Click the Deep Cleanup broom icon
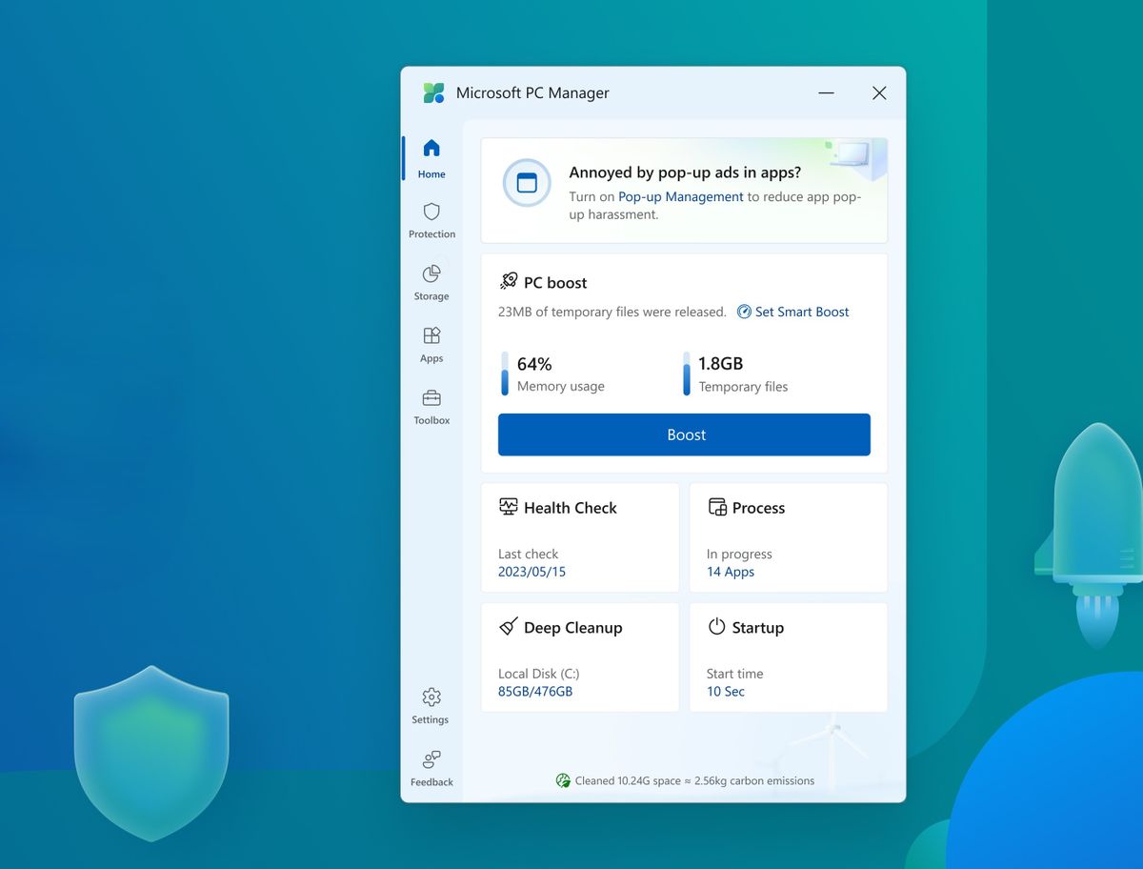This screenshot has height=869, width=1143. (x=509, y=627)
